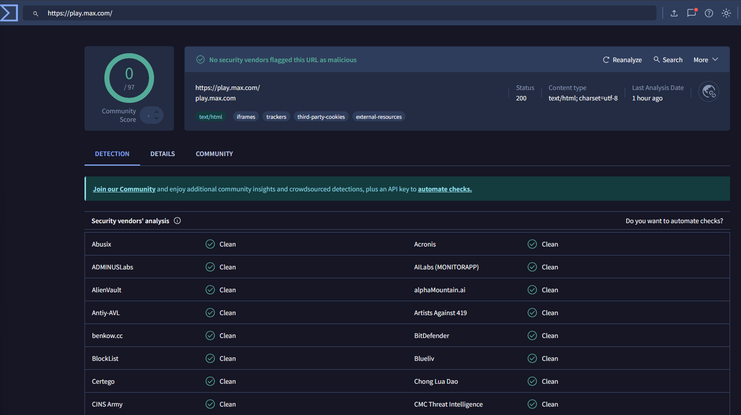The image size is (741, 415).
Task: Click the Acronis vendor name
Action: (425, 244)
